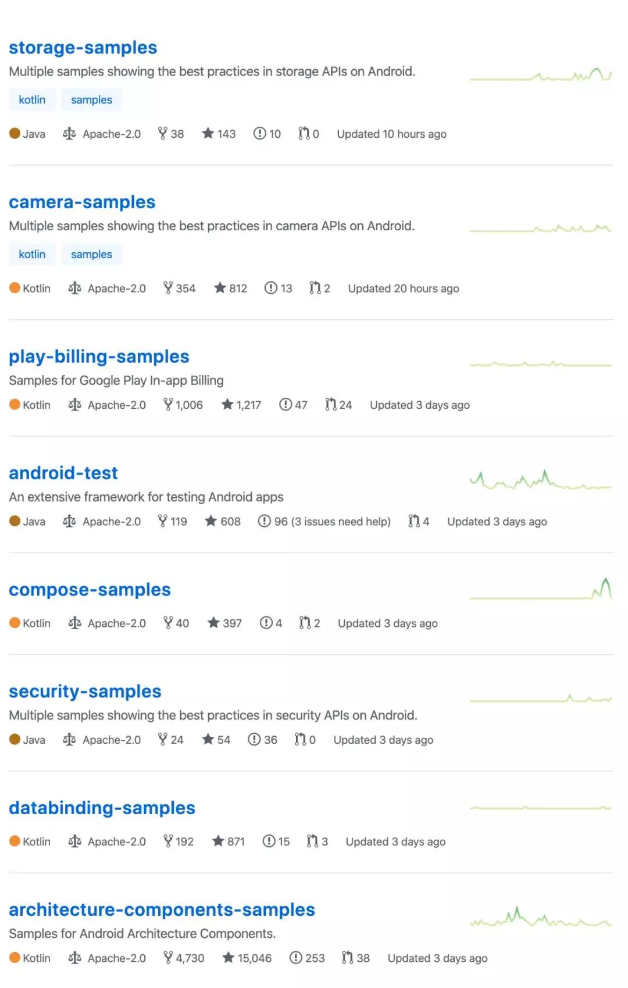Viewport: 628px width, 988px height.
Task: Click fork icon for databinding-samples
Action: (x=168, y=841)
